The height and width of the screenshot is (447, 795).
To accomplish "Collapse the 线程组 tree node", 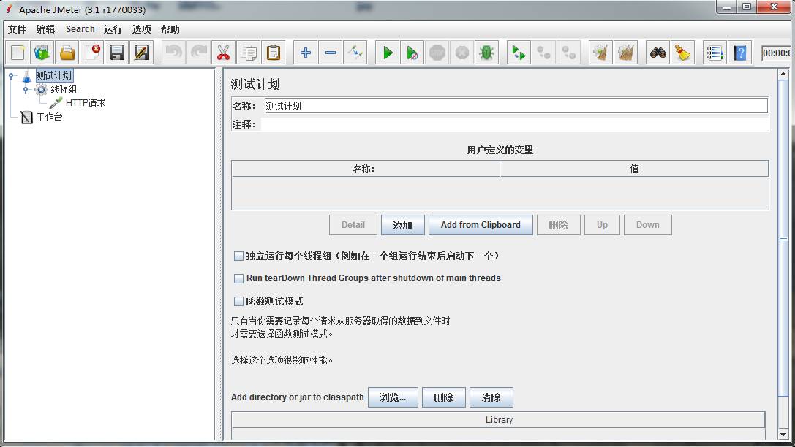I will pyautogui.click(x=26, y=90).
